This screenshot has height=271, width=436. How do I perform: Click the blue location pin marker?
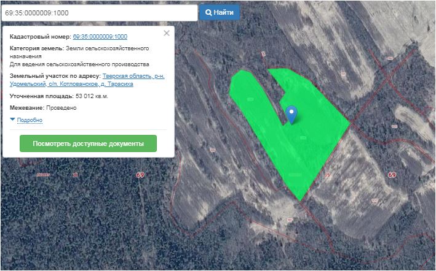click(x=292, y=113)
